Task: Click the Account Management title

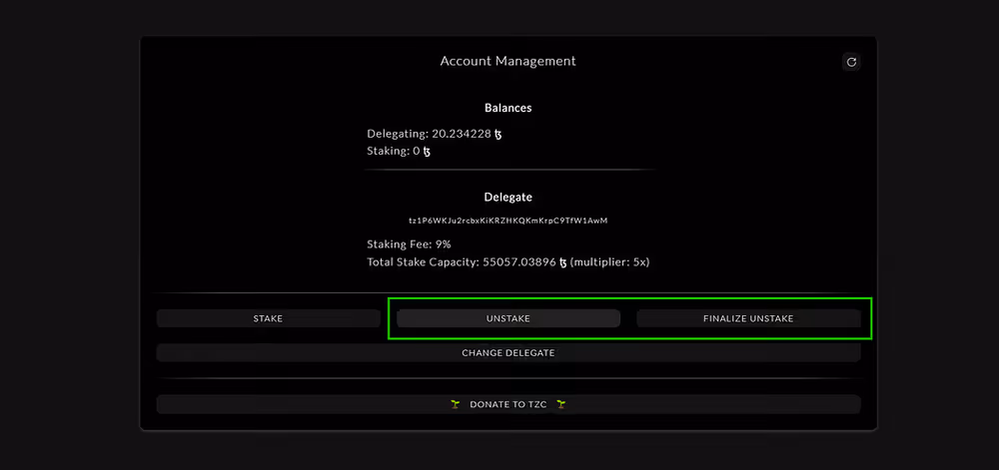Action: pyautogui.click(x=507, y=61)
